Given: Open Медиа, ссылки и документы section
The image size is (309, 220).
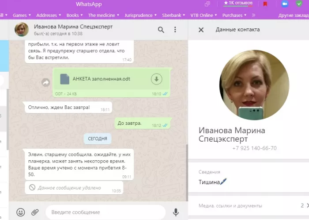Looking at the screenshot, I should [249, 206].
